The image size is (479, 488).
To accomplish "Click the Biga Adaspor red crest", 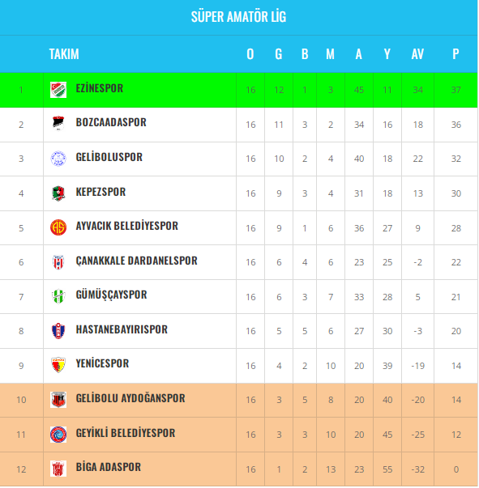I will click(58, 469).
